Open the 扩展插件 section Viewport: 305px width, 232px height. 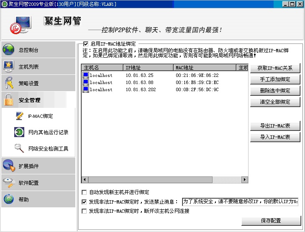click(x=38, y=166)
